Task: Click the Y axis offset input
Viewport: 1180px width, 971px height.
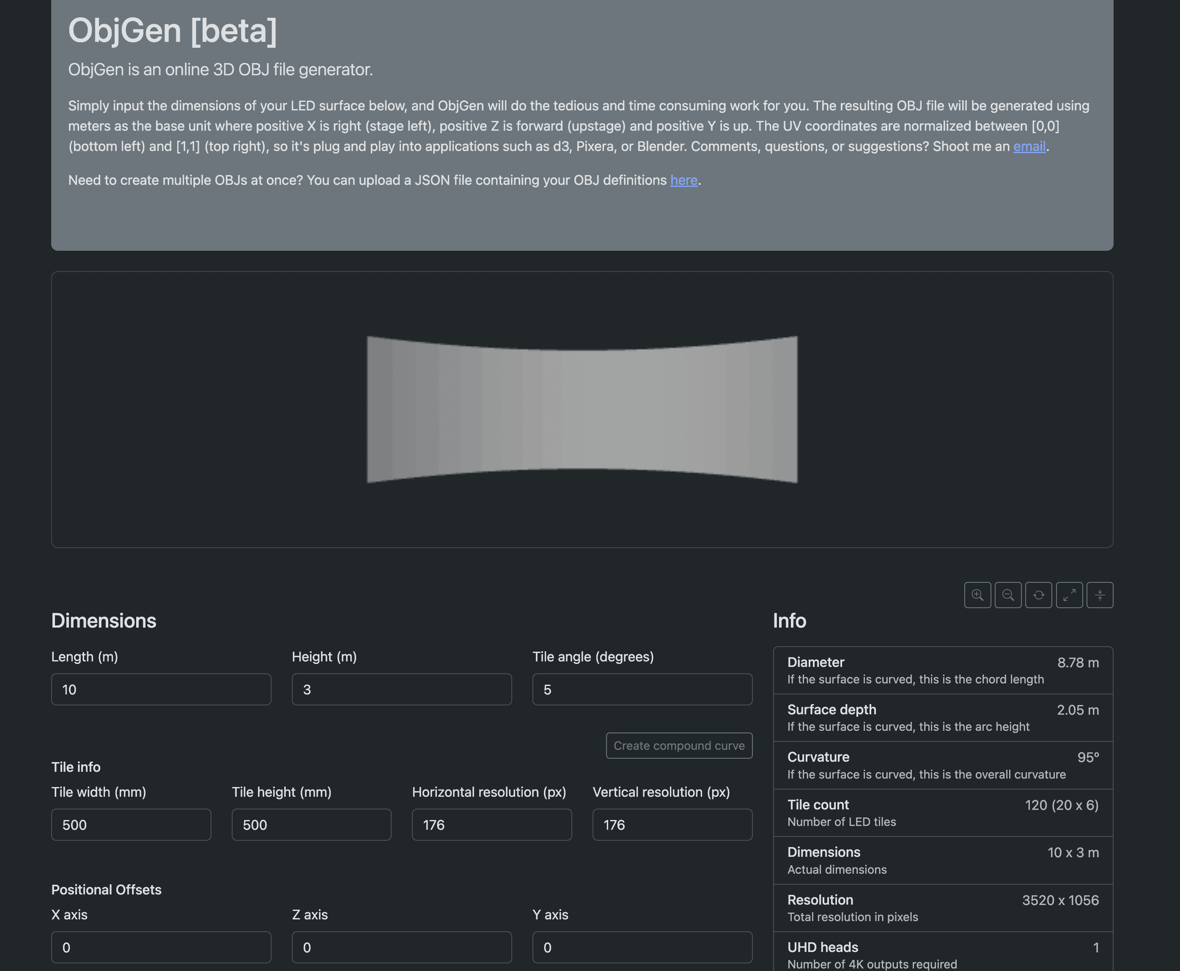Action: [642, 947]
